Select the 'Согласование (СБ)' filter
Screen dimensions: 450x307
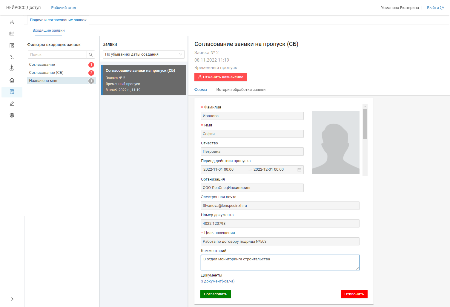tap(46, 73)
